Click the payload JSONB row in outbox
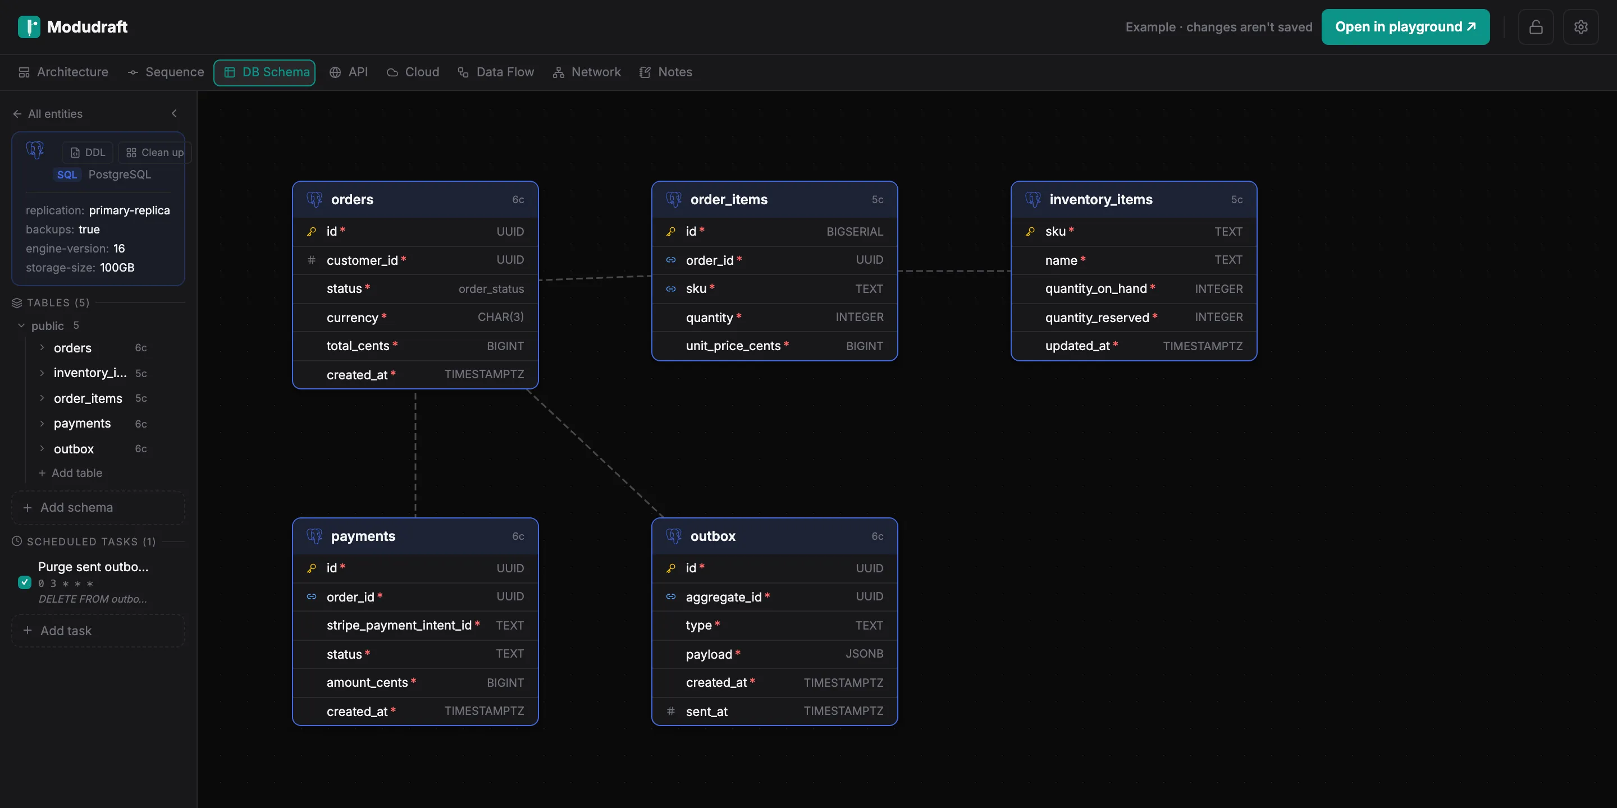The height and width of the screenshot is (808, 1617). tap(775, 654)
